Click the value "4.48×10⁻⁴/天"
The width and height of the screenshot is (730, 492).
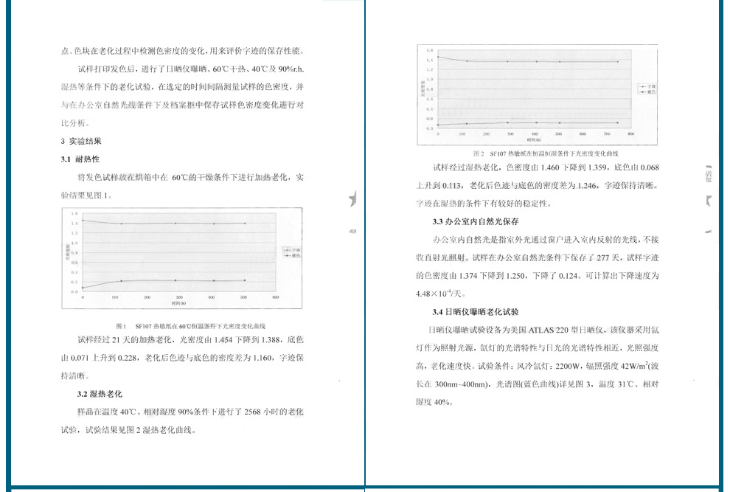click(x=440, y=294)
